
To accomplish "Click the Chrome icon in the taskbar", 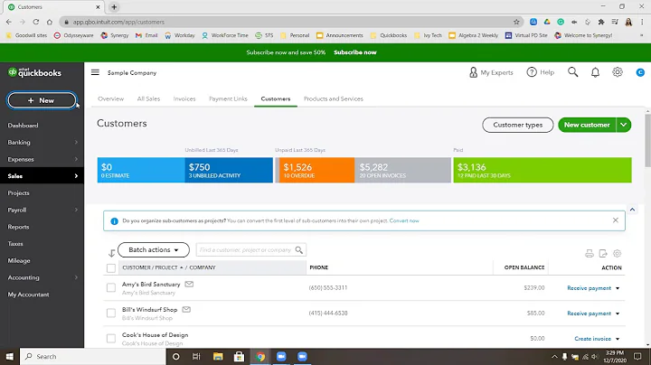I will (x=260, y=357).
